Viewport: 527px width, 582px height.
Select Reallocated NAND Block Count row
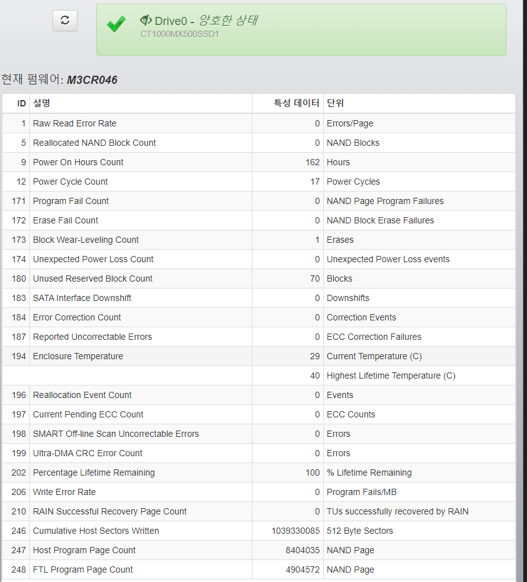pos(258,143)
